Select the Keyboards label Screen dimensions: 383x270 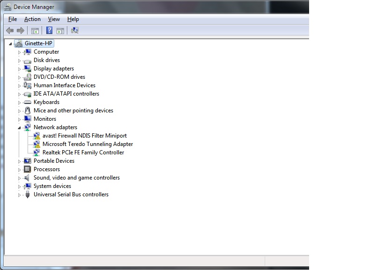(46, 102)
